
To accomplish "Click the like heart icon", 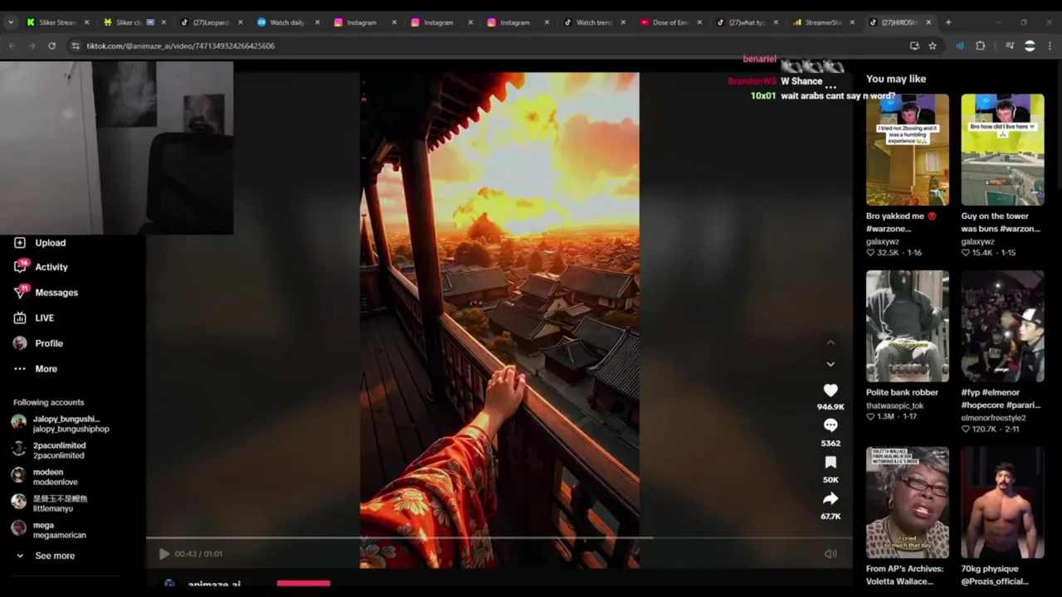I will 831,390.
